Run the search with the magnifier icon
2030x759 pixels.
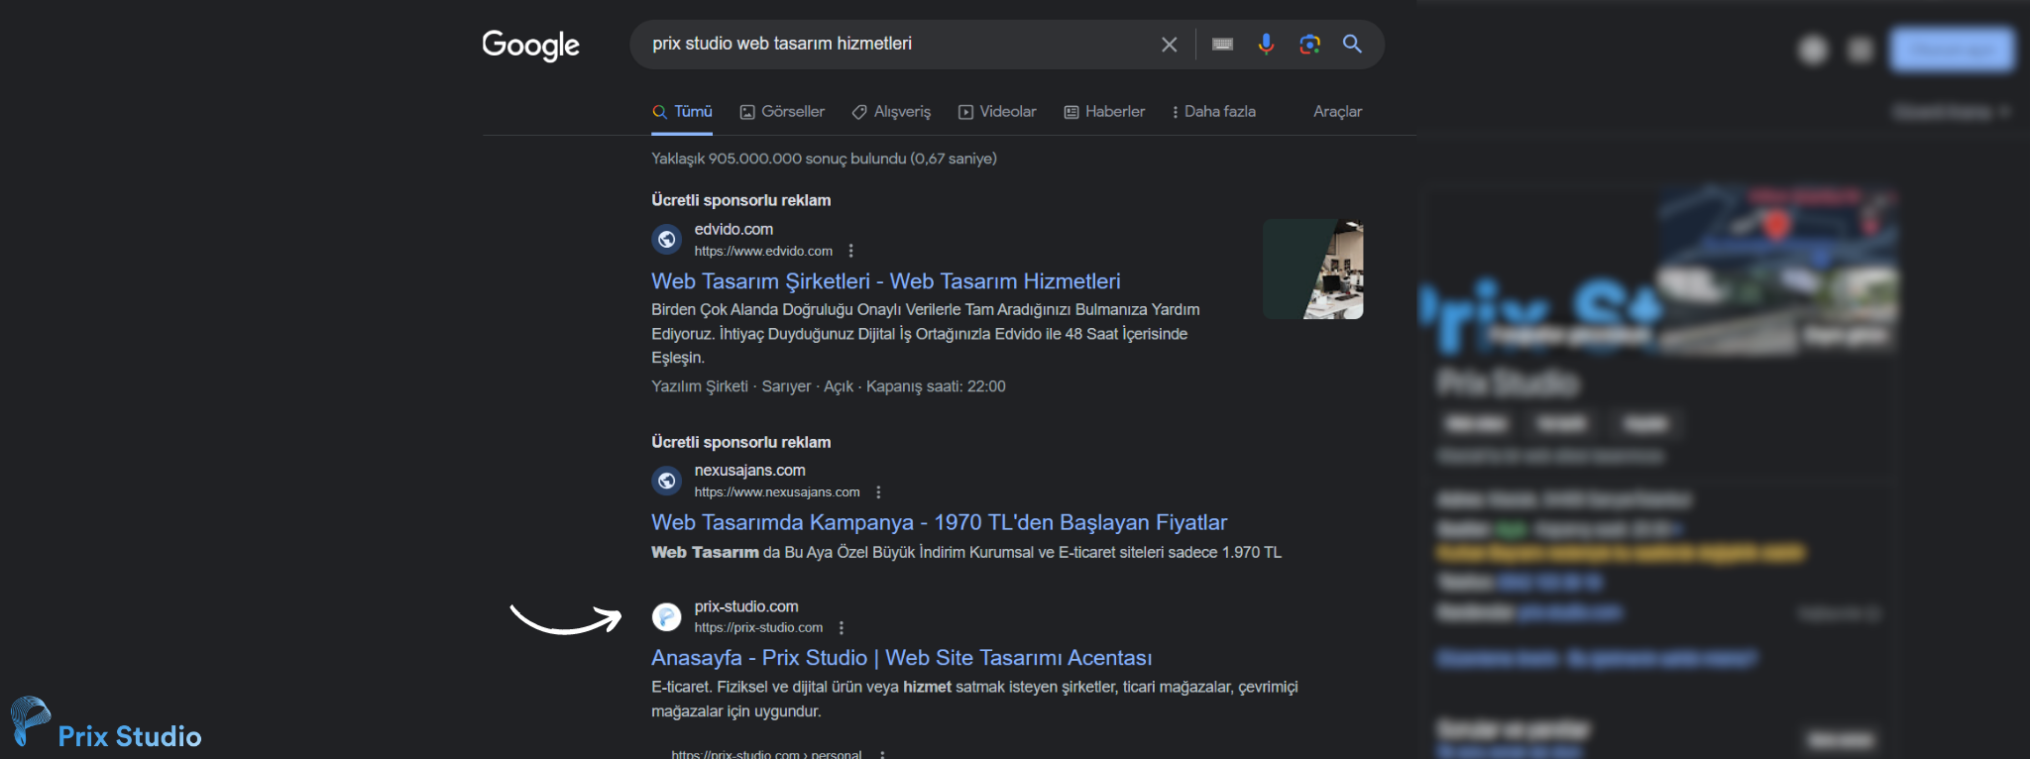click(x=1352, y=45)
